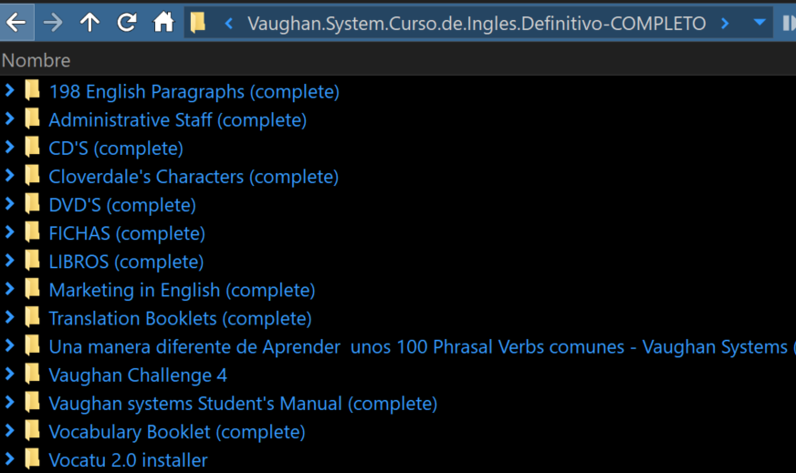Open the address bar history dropdown
Viewport: 796px width, 473px height.
(x=759, y=23)
